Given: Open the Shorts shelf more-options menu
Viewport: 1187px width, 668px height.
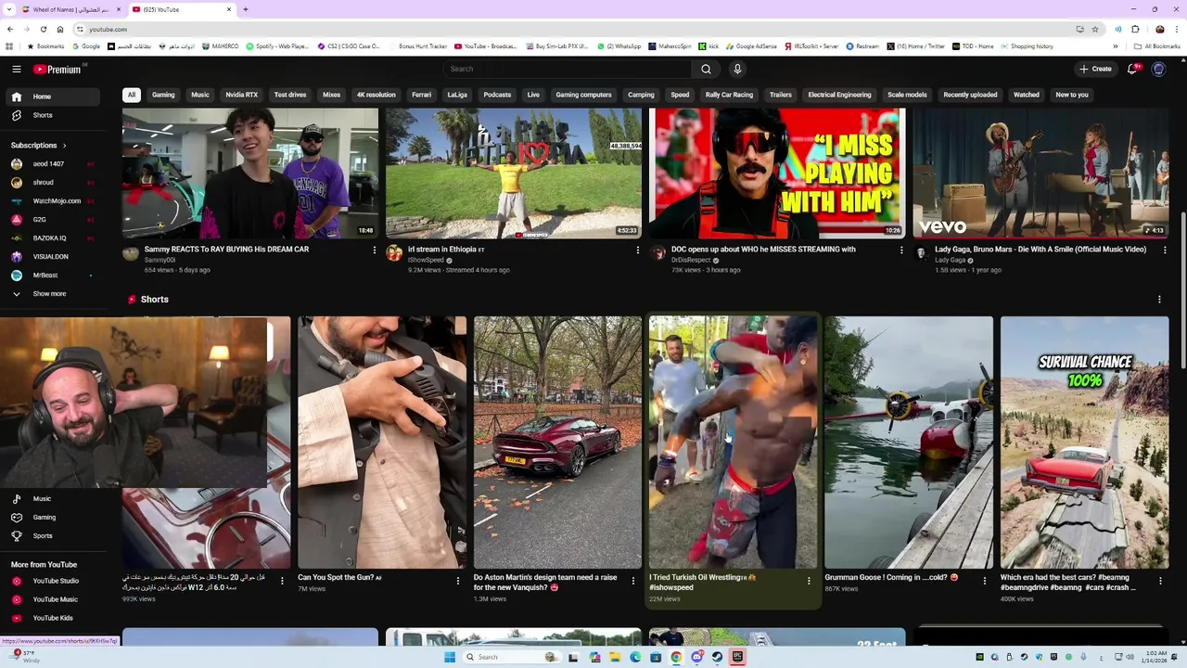Looking at the screenshot, I should (1159, 300).
